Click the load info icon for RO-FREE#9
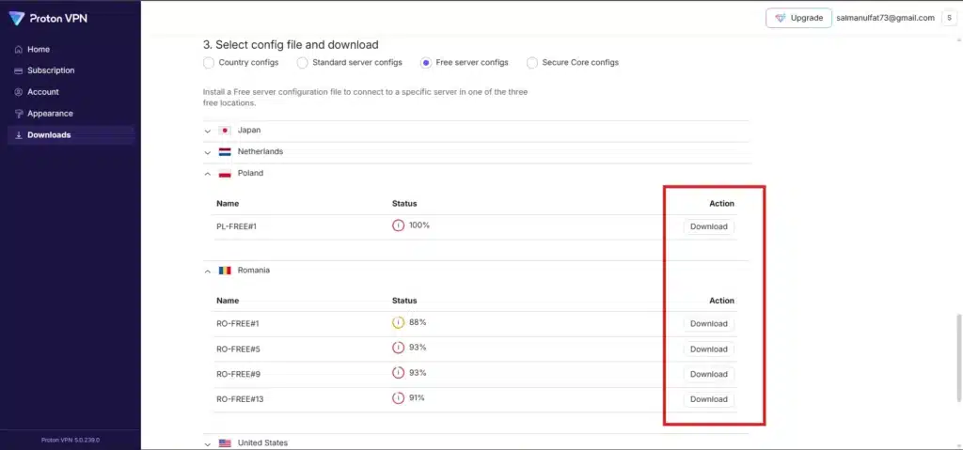This screenshot has width=963, height=450. (399, 373)
